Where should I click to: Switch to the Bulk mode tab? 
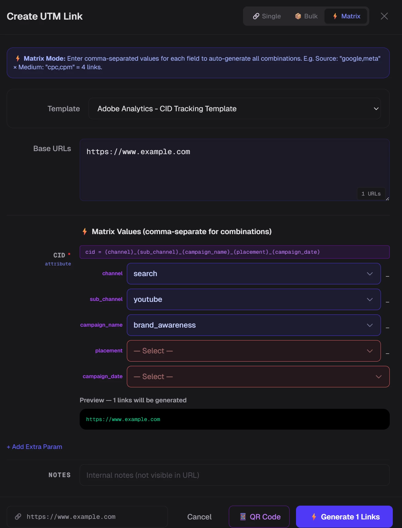306,16
